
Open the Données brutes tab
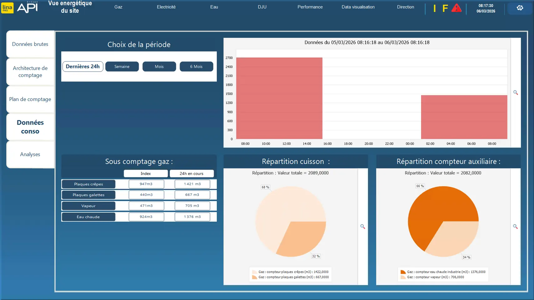[30, 44]
